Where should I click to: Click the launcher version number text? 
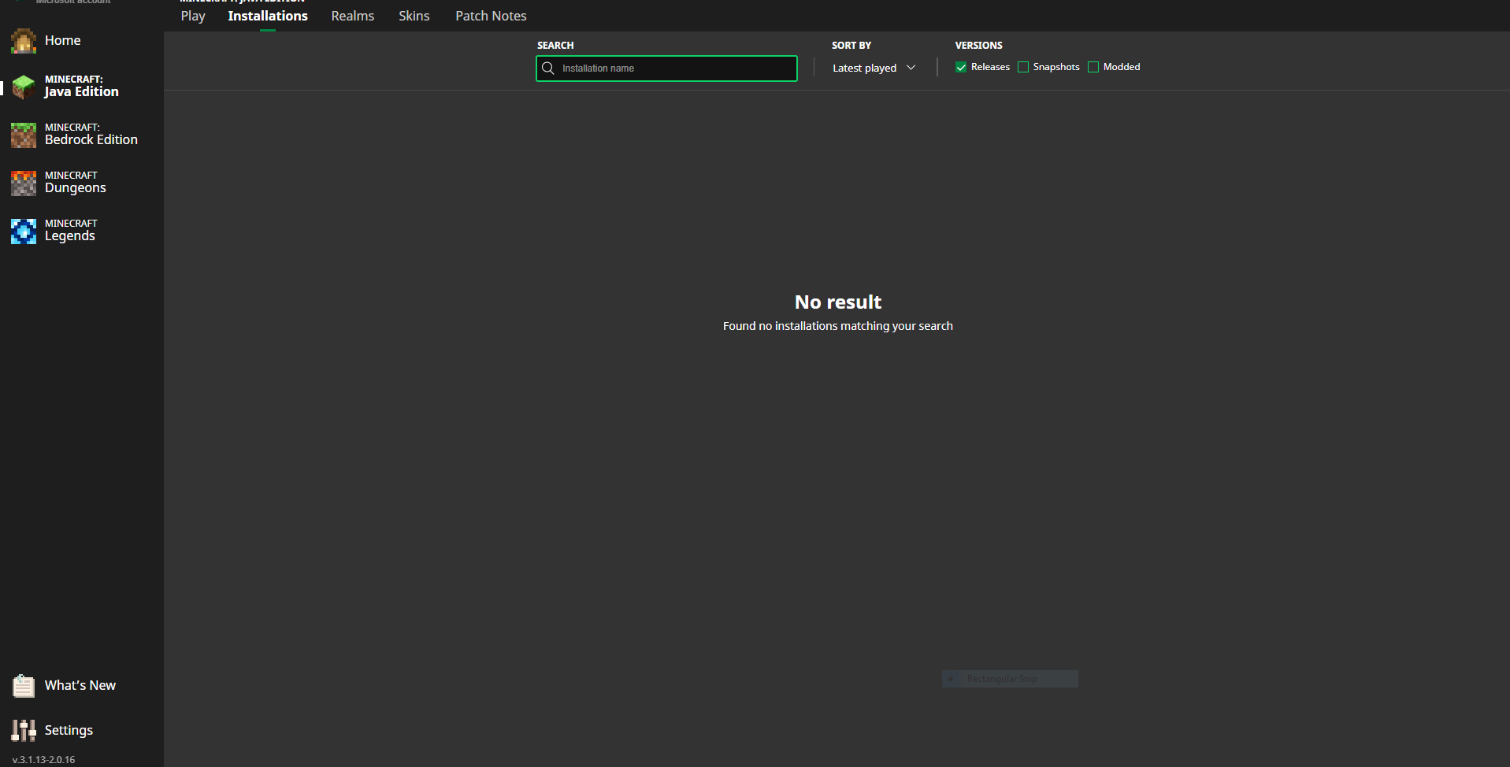[44, 760]
